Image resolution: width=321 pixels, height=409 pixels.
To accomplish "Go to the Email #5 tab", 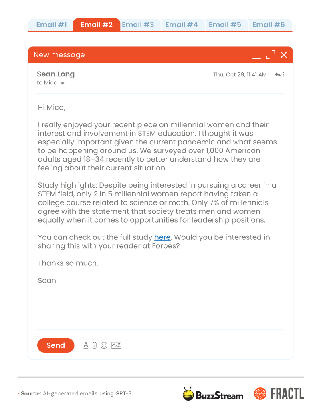I will (225, 25).
